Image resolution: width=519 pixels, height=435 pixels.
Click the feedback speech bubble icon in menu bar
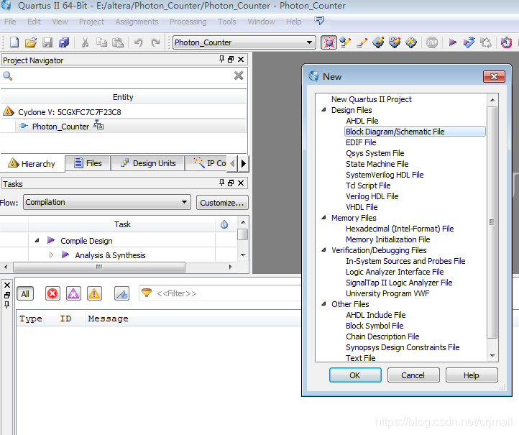(319, 21)
